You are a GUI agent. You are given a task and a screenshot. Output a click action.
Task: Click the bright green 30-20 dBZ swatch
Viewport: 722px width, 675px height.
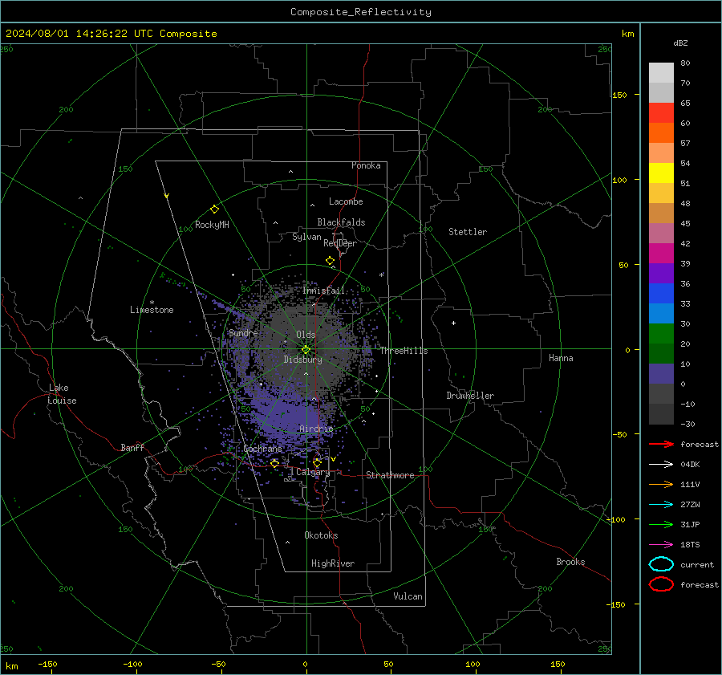tap(661, 334)
